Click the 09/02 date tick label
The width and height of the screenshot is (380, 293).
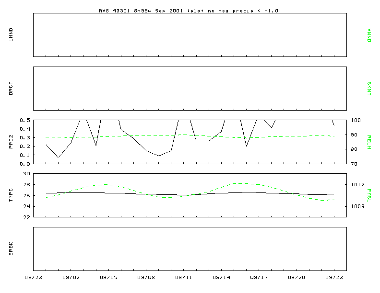click(71, 278)
